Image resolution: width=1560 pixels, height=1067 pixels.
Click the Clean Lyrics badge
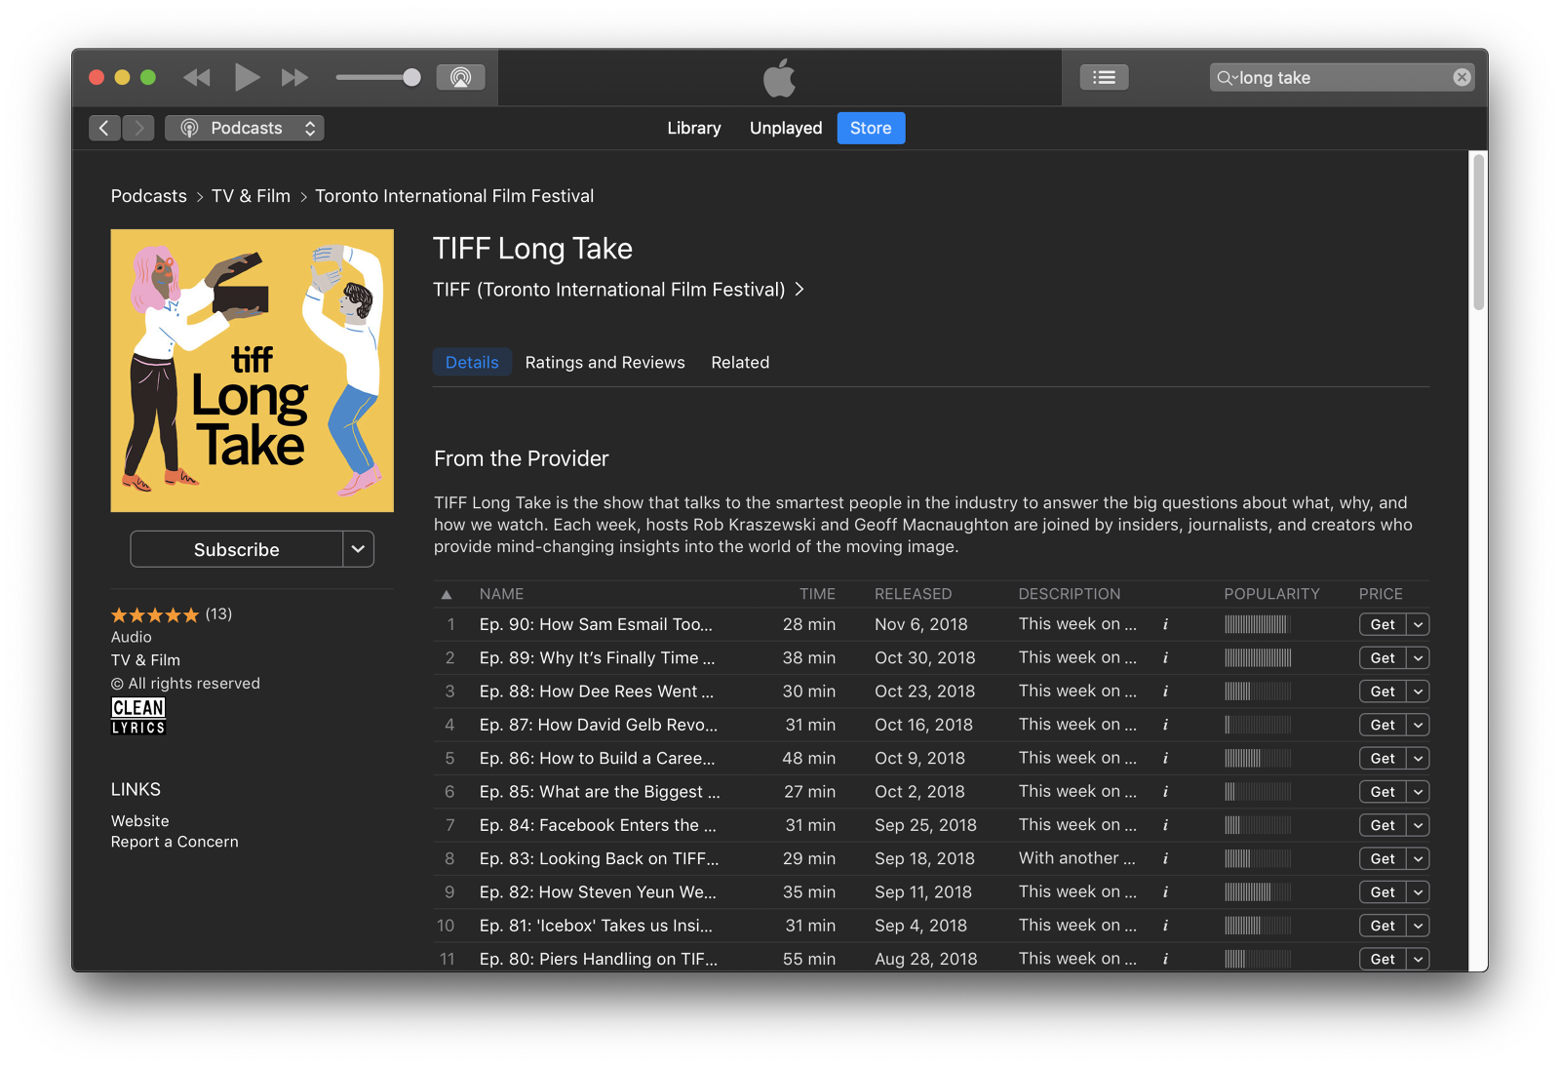(x=138, y=716)
